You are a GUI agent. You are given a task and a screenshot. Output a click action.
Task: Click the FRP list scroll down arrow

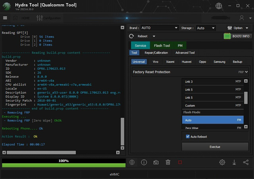tap(246, 127)
